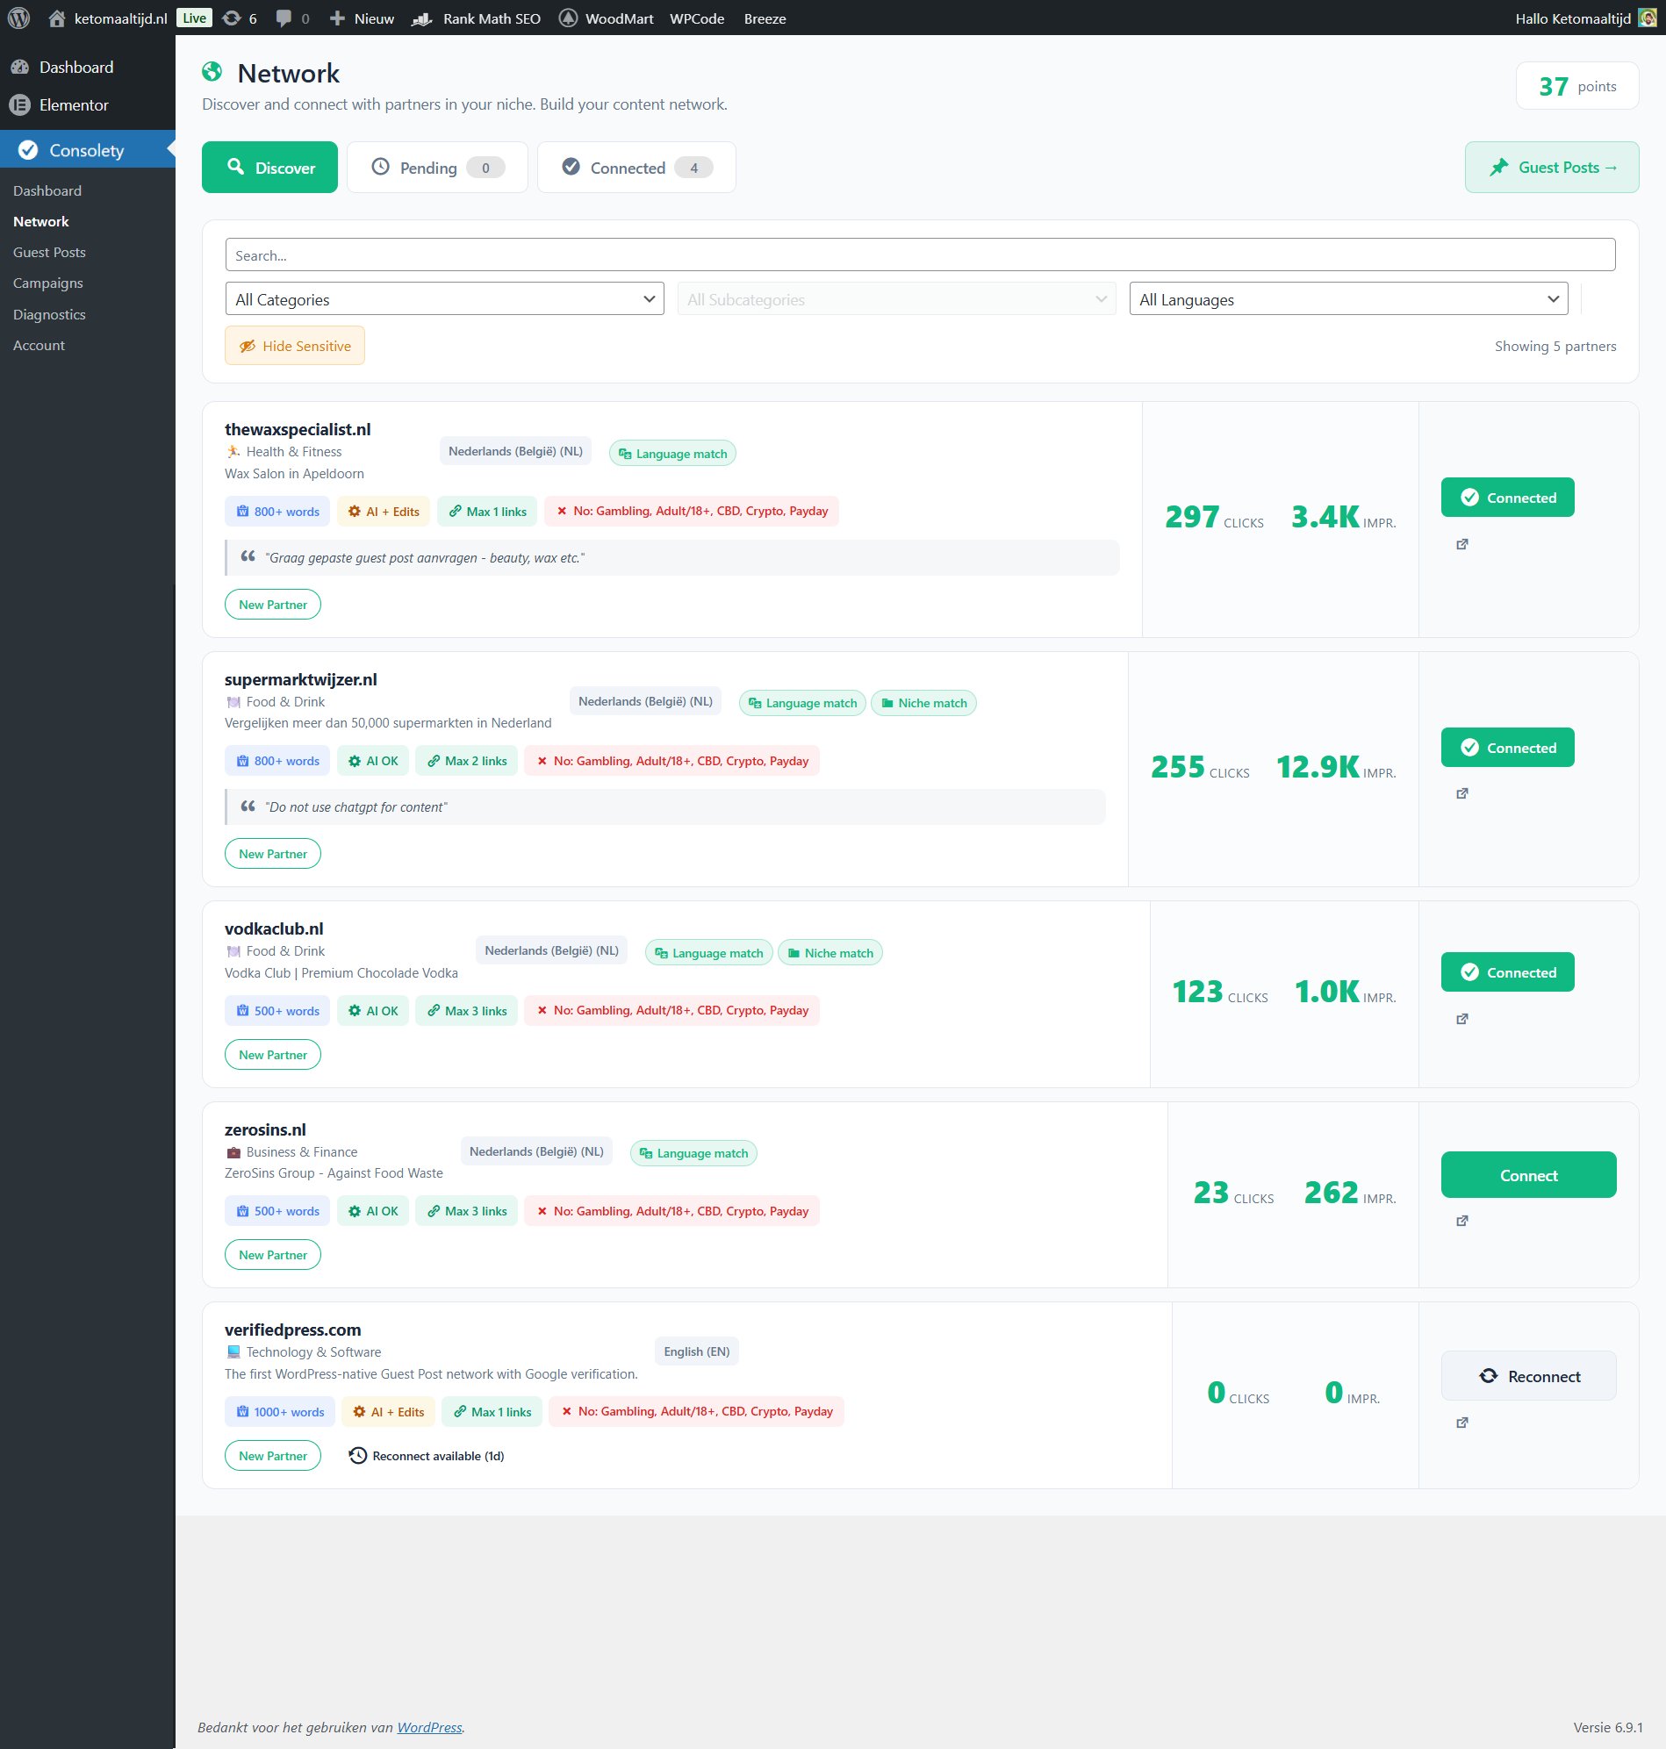Viewport: 1666px width, 1749px height.
Task: Click the Search input field
Action: click(x=920, y=254)
